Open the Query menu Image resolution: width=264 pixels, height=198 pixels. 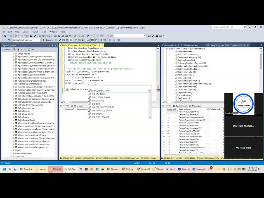pyautogui.click(x=26, y=32)
